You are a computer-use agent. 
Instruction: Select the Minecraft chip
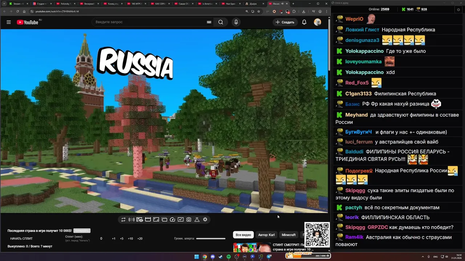click(x=289, y=235)
